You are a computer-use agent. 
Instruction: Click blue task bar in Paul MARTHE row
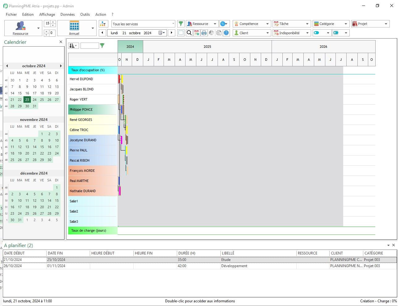[x=119, y=181]
